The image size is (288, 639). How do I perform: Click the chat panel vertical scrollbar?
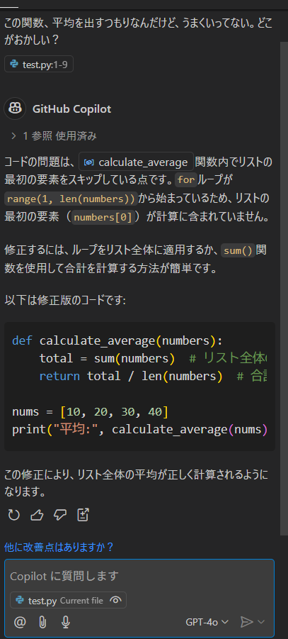click(284, 288)
